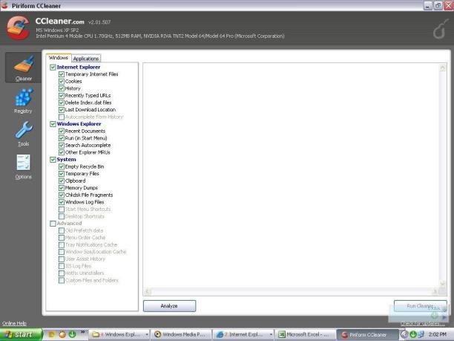
Task: Open the Options section in sidebar
Action: pyautogui.click(x=24, y=166)
